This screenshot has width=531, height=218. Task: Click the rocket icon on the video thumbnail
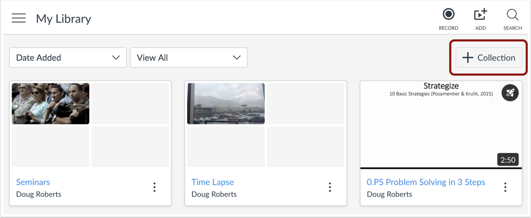[x=510, y=93]
